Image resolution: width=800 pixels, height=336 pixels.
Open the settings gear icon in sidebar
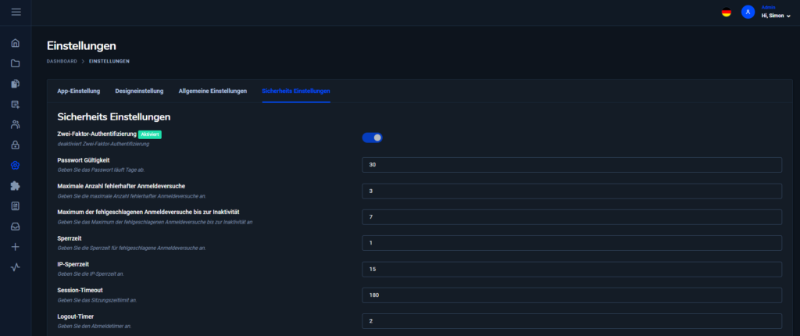click(x=16, y=165)
